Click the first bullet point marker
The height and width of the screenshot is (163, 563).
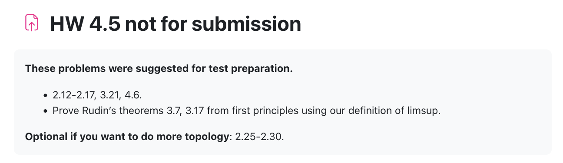46,95
